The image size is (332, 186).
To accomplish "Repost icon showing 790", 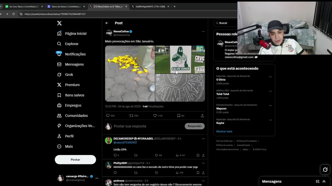I will [x=131, y=116].
